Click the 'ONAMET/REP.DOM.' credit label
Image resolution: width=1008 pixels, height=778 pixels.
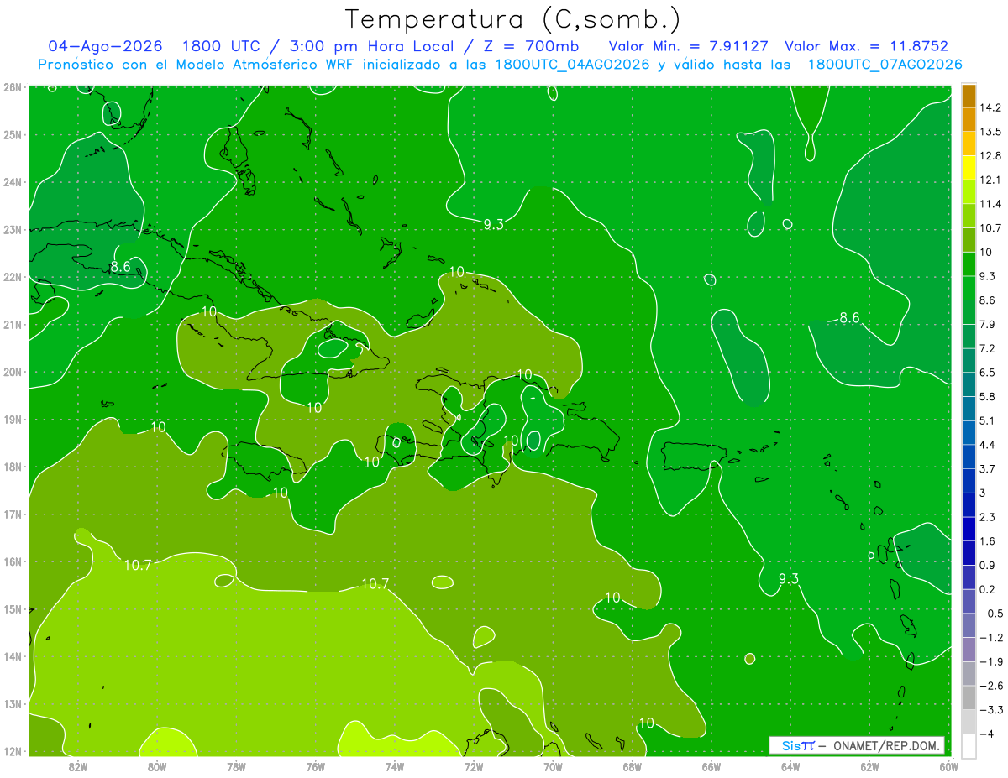click(885, 745)
